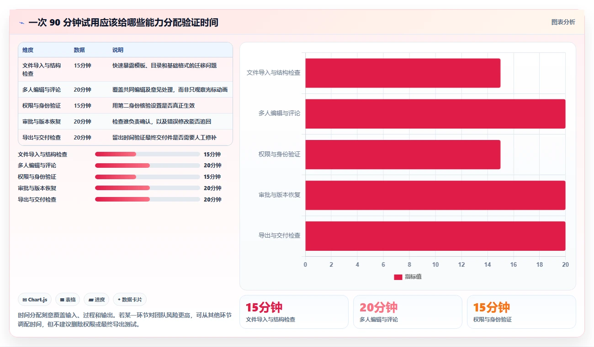
Task: Click the 审批与版本恢复 progress bar
Action: coord(148,188)
